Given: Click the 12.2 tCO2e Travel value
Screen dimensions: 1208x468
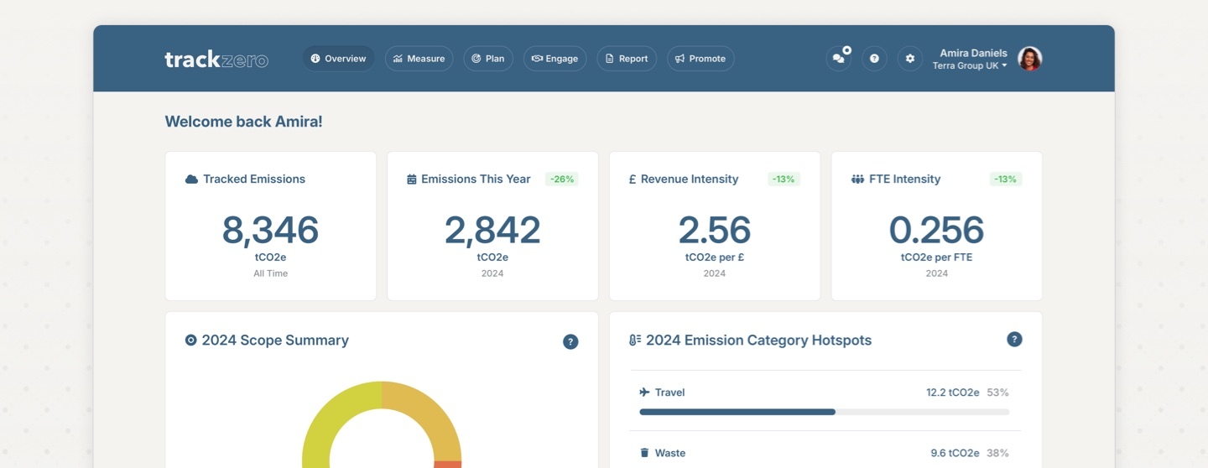Looking at the screenshot, I should 952,393.
